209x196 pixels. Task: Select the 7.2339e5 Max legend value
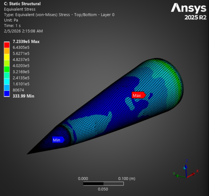(x=26, y=42)
